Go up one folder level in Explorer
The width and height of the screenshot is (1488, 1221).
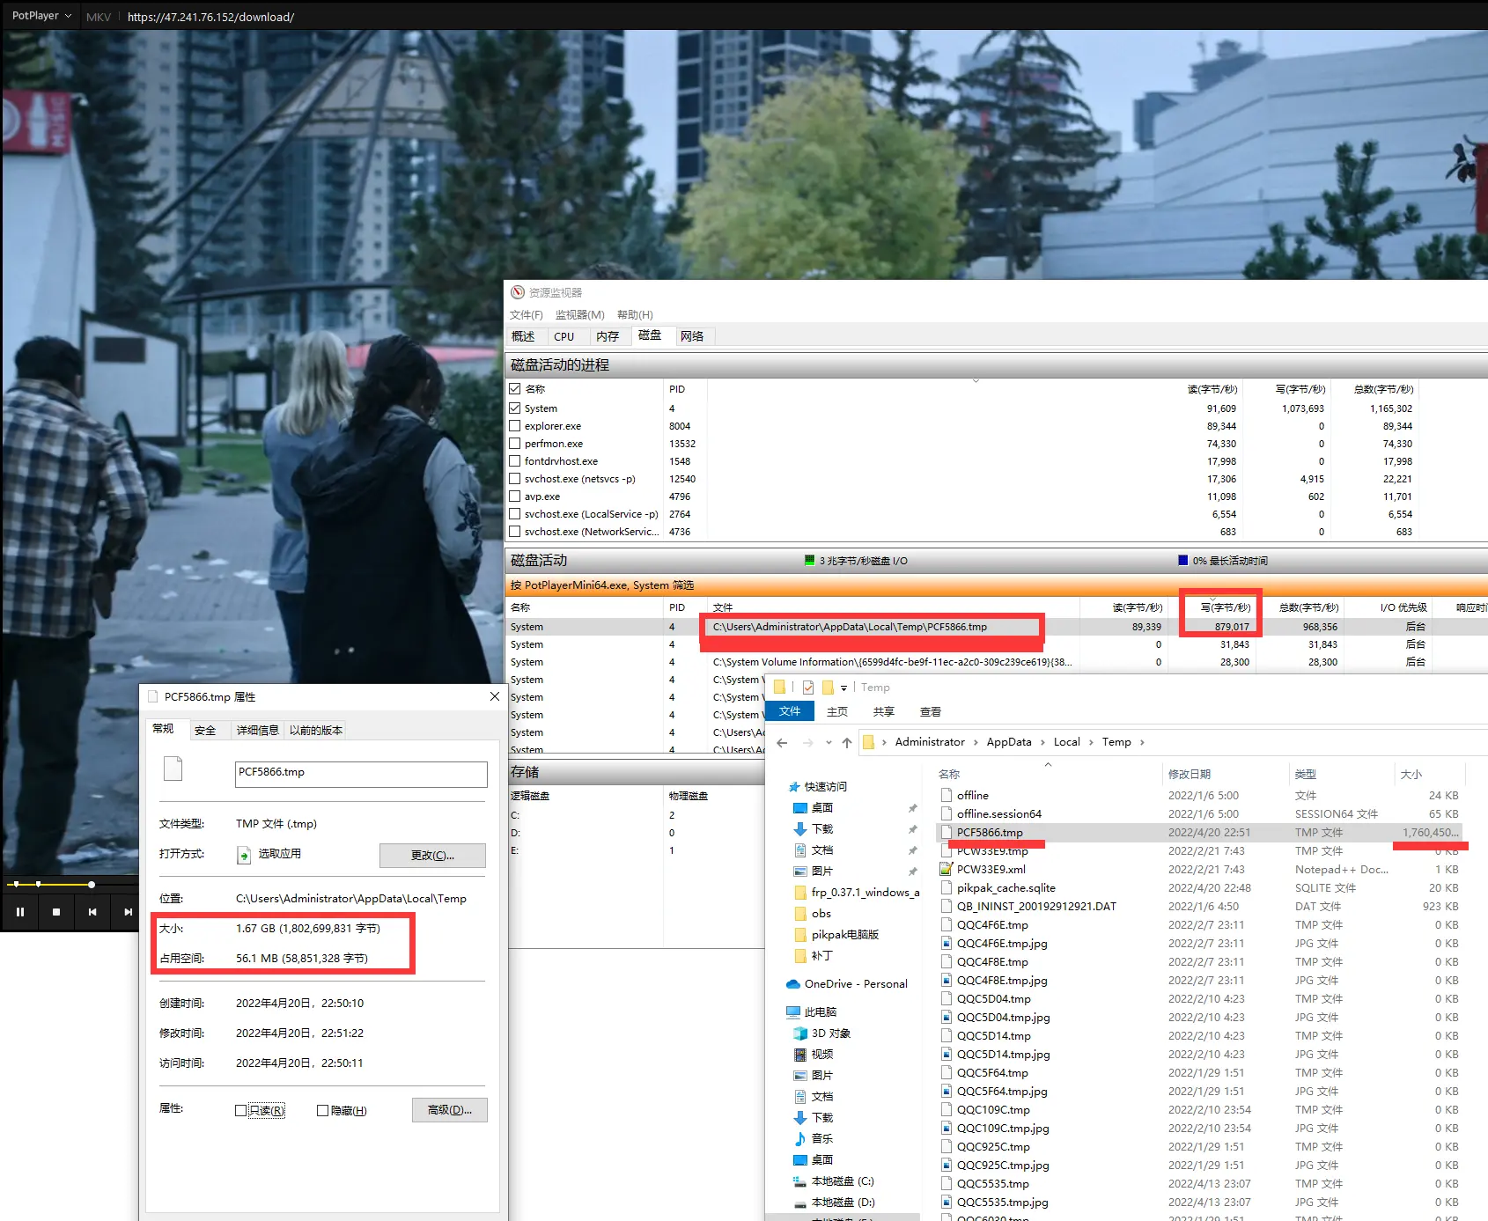pos(847,743)
